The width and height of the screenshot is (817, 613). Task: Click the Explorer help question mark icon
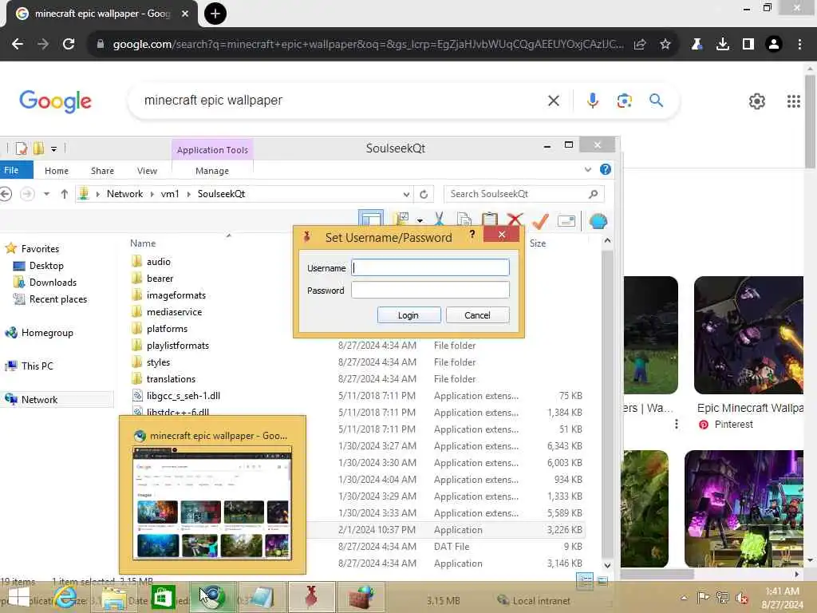(605, 169)
